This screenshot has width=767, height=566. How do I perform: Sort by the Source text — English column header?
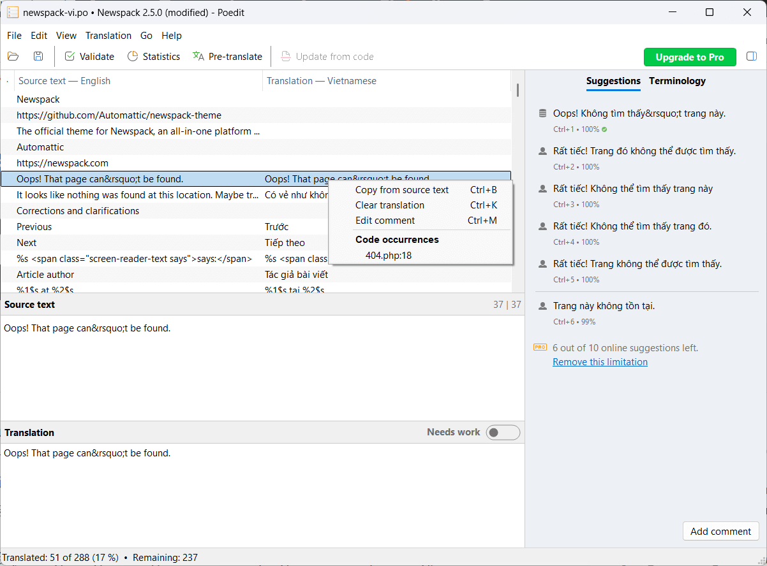[138, 81]
